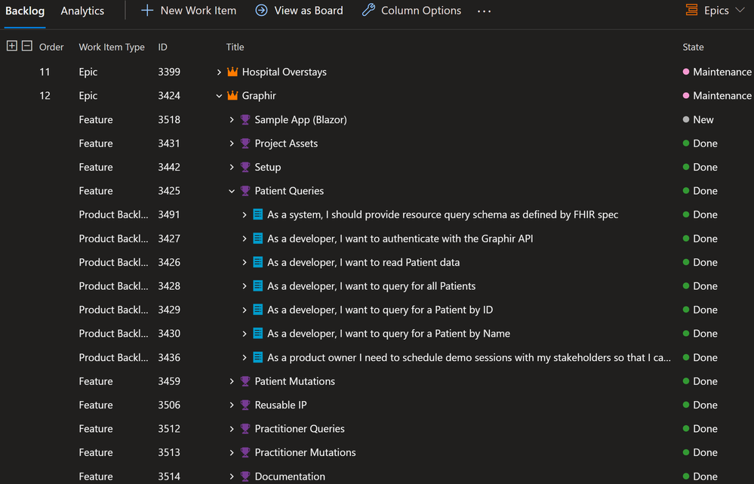Expand the authenticate with Graphir API item
754x484 pixels.
(245, 238)
